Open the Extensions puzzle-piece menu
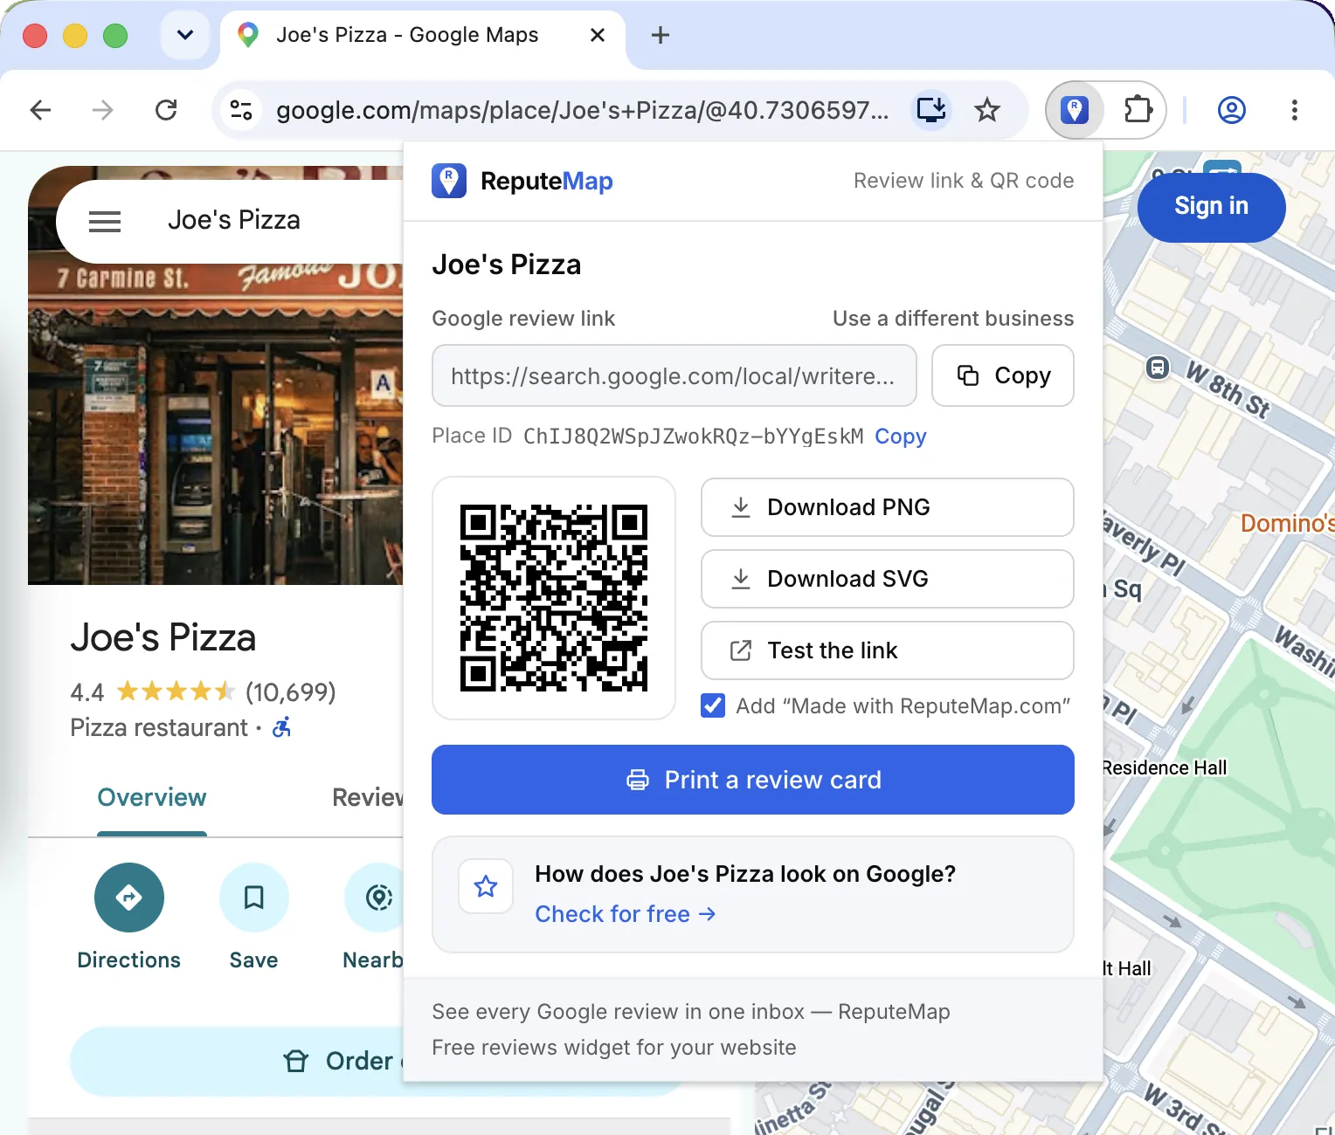 [x=1138, y=110]
